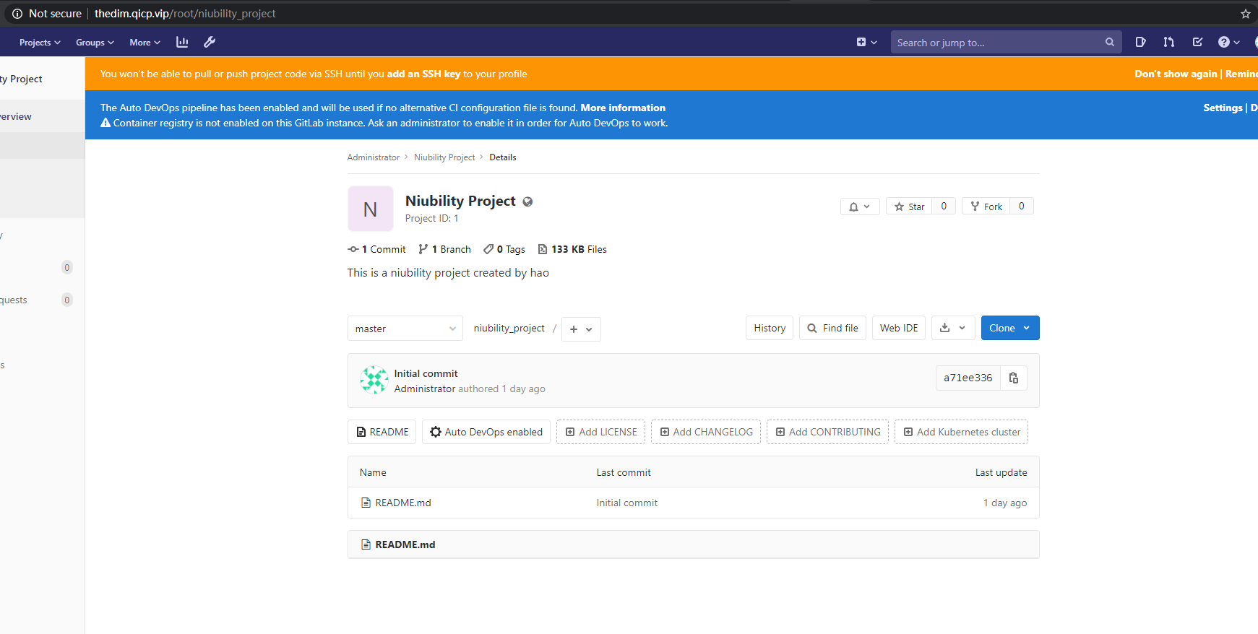Click the Add LICENSE button

point(601,432)
